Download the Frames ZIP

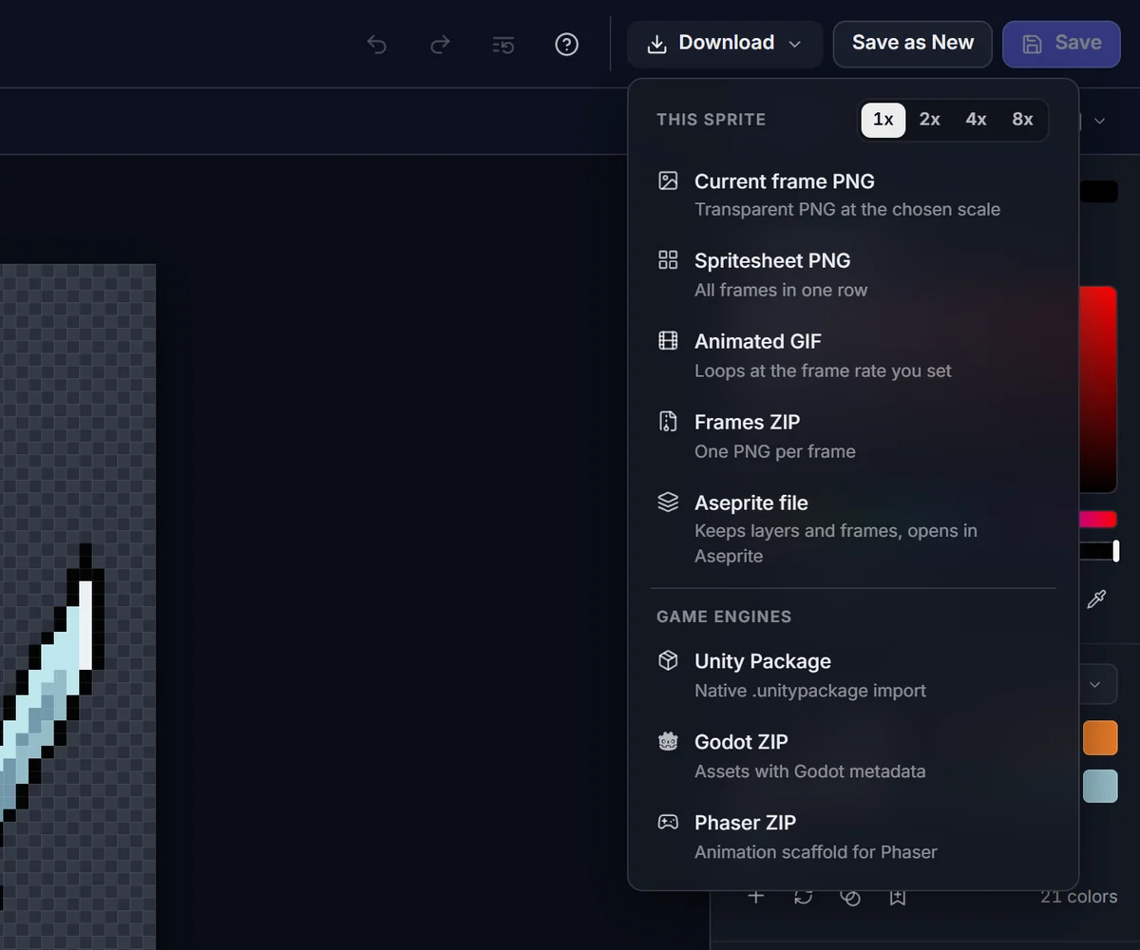853,436
